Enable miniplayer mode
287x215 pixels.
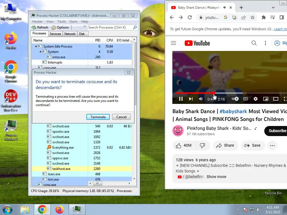pos(266,99)
